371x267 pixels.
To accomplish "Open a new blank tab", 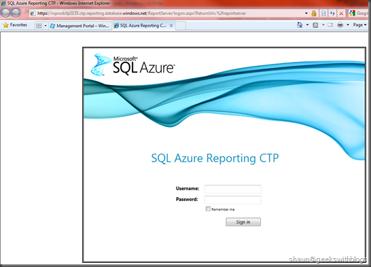I will click(181, 26).
